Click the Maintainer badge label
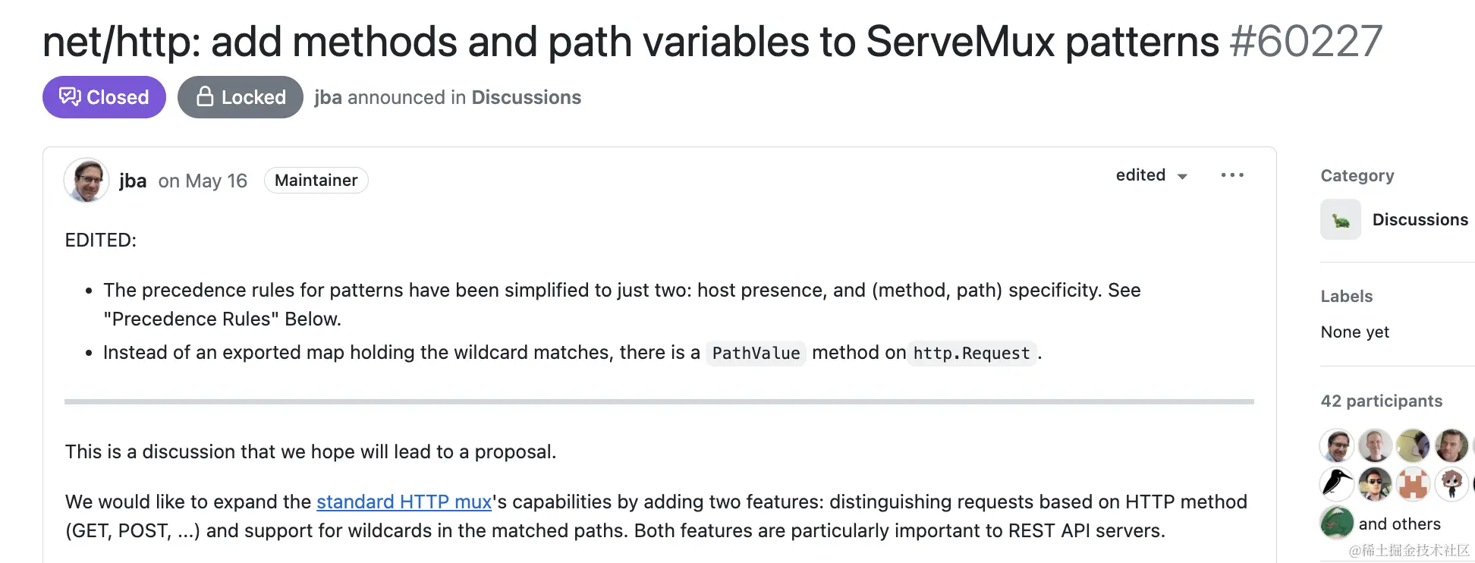The width and height of the screenshot is (1475, 563). coord(316,181)
